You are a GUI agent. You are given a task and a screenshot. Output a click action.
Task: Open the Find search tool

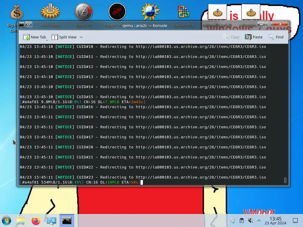(x=276, y=37)
